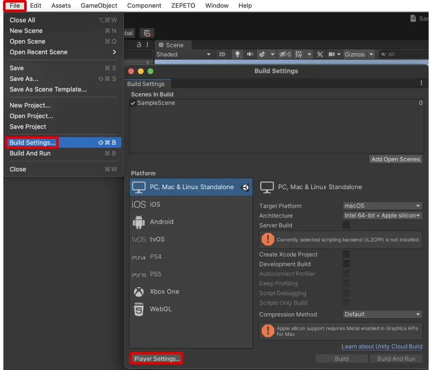Open the ZEPETO menu
This screenshot has height=370, width=432.
[183, 6]
